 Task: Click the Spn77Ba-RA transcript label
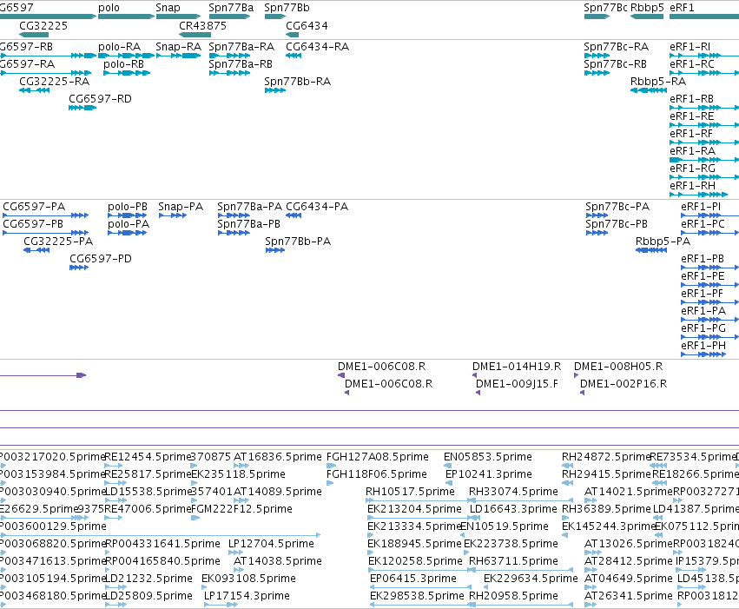[241, 47]
